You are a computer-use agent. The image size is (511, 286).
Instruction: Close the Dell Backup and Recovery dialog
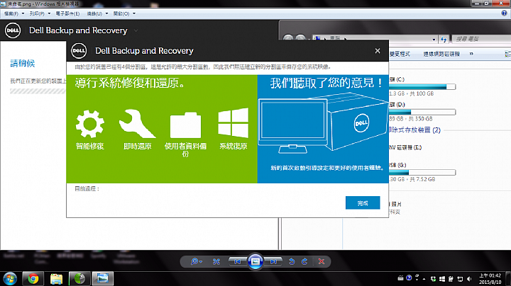click(378, 51)
